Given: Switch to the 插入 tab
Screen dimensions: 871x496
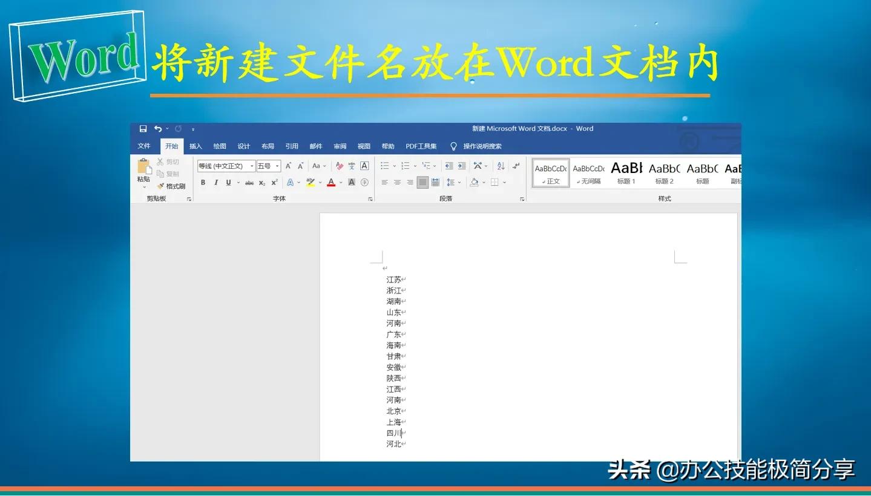Looking at the screenshot, I should tap(196, 146).
